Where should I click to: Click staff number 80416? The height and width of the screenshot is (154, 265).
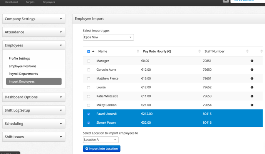coord(207,123)
